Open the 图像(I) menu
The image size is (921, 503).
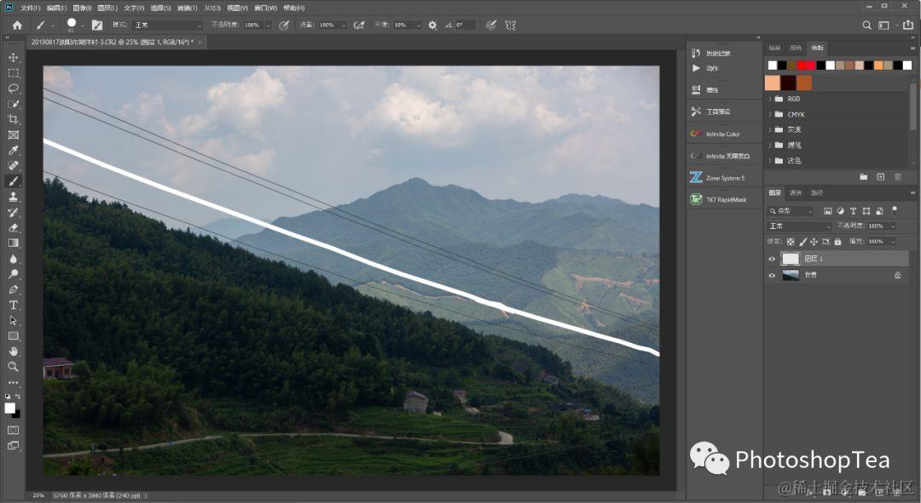[x=82, y=8]
